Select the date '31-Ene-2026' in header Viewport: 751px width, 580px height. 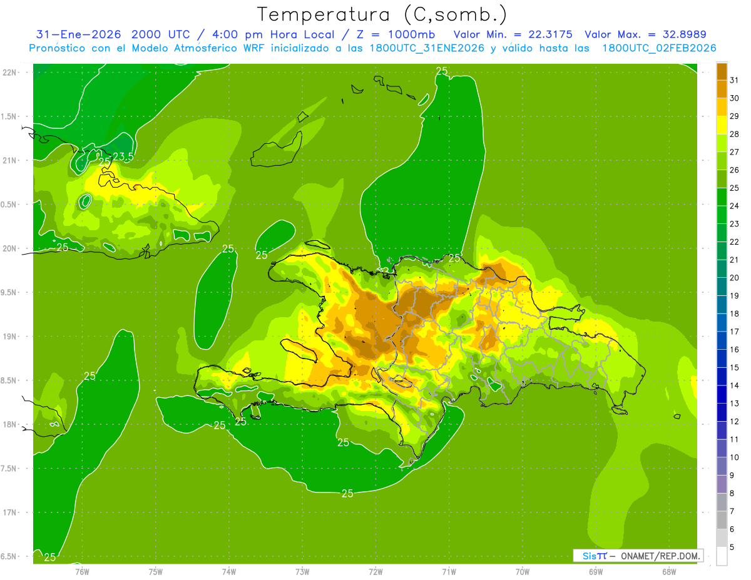tap(78, 34)
